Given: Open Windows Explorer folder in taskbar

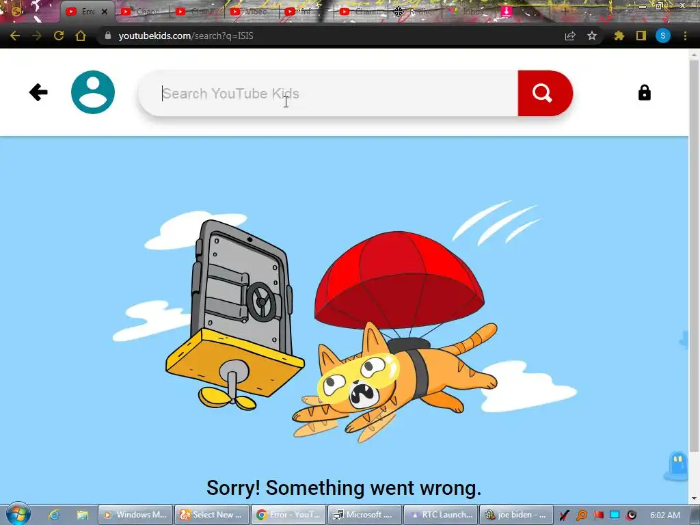Looking at the screenshot, I should pos(82,515).
